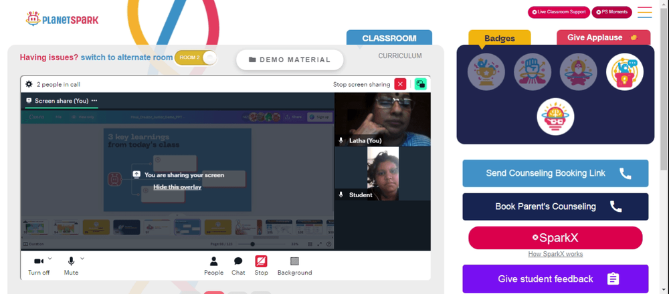The height and width of the screenshot is (294, 669).
Task: Switch to the CLASSROOM tab
Action: coord(389,37)
